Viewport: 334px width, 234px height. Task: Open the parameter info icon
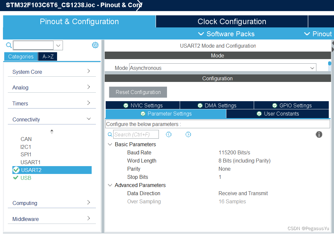click(319, 134)
